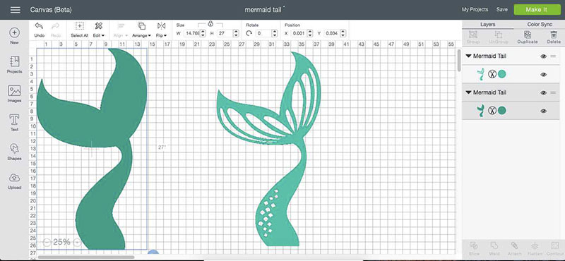Screen dimensions: 565x261
Task: Click the Canvas (Beta) label
Action: (51, 10)
